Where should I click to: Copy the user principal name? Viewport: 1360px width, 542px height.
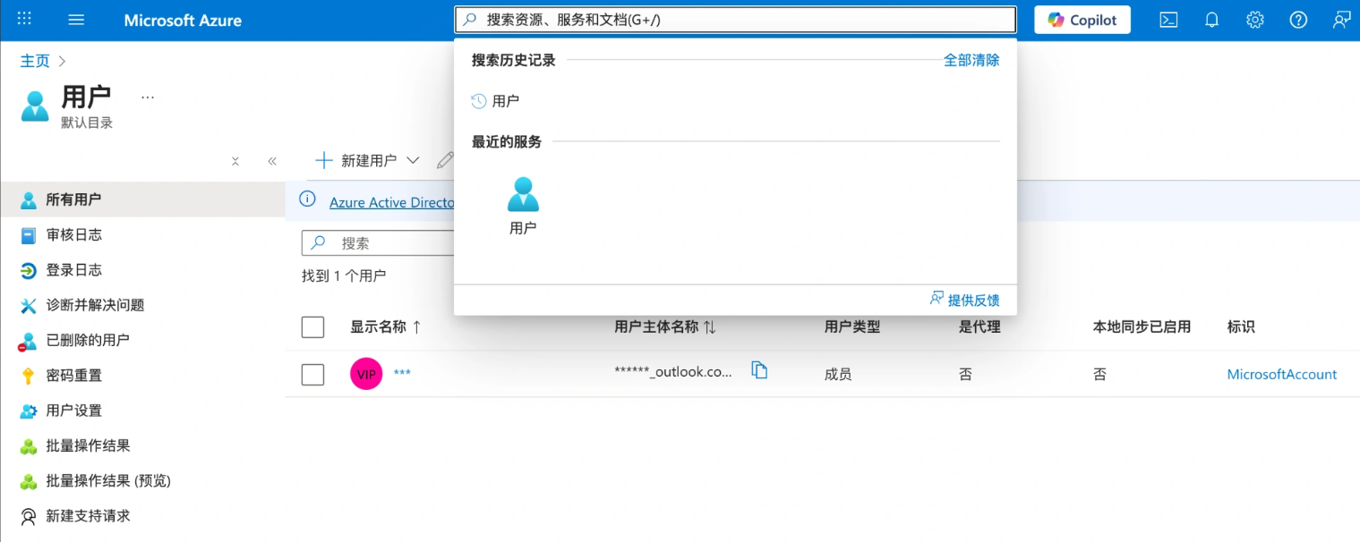tap(759, 371)
